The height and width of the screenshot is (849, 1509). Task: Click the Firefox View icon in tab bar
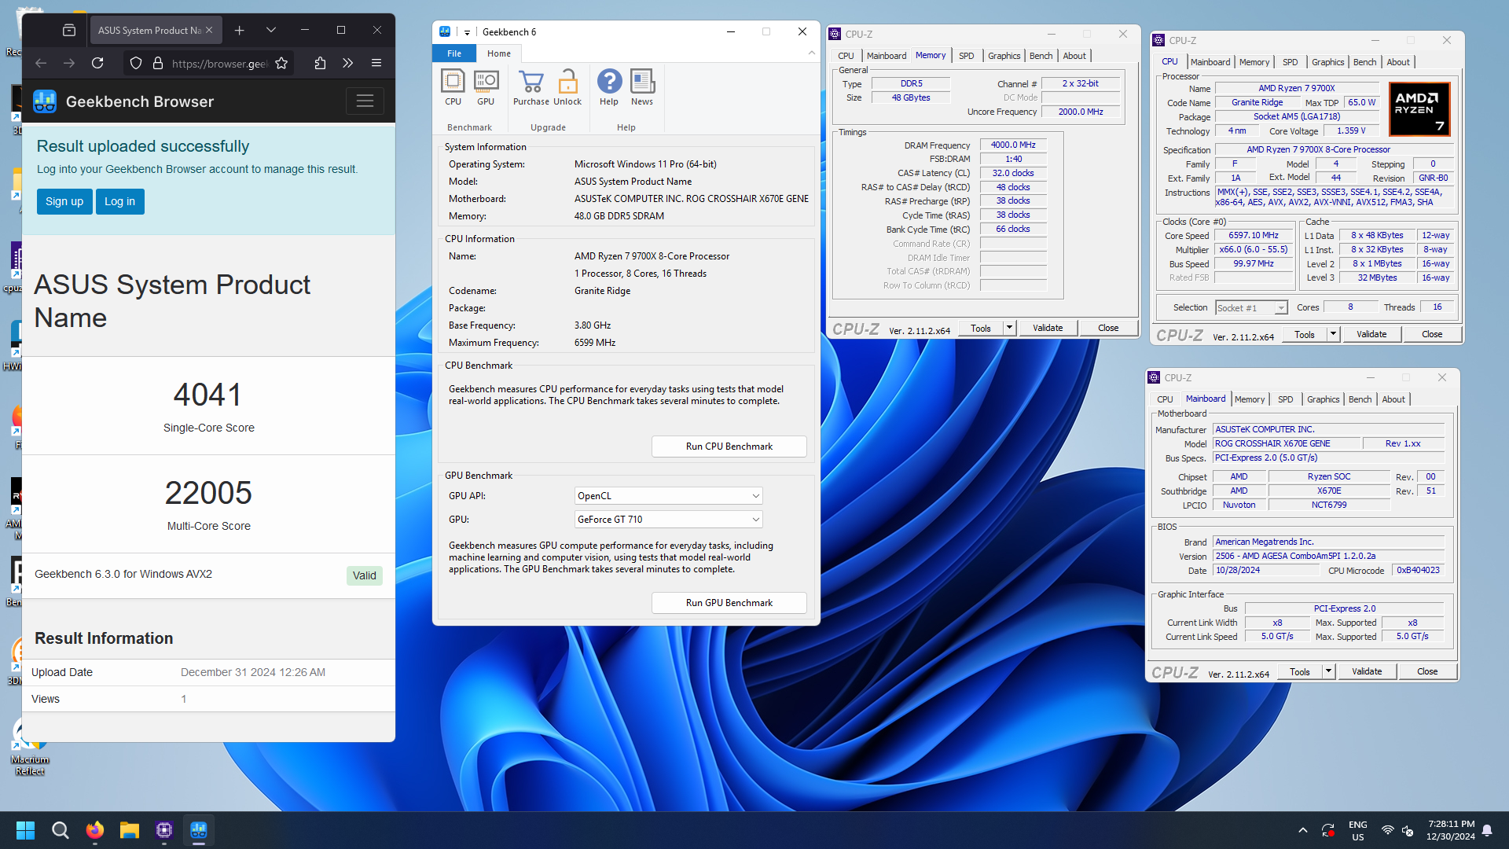(x=69, y=30)
